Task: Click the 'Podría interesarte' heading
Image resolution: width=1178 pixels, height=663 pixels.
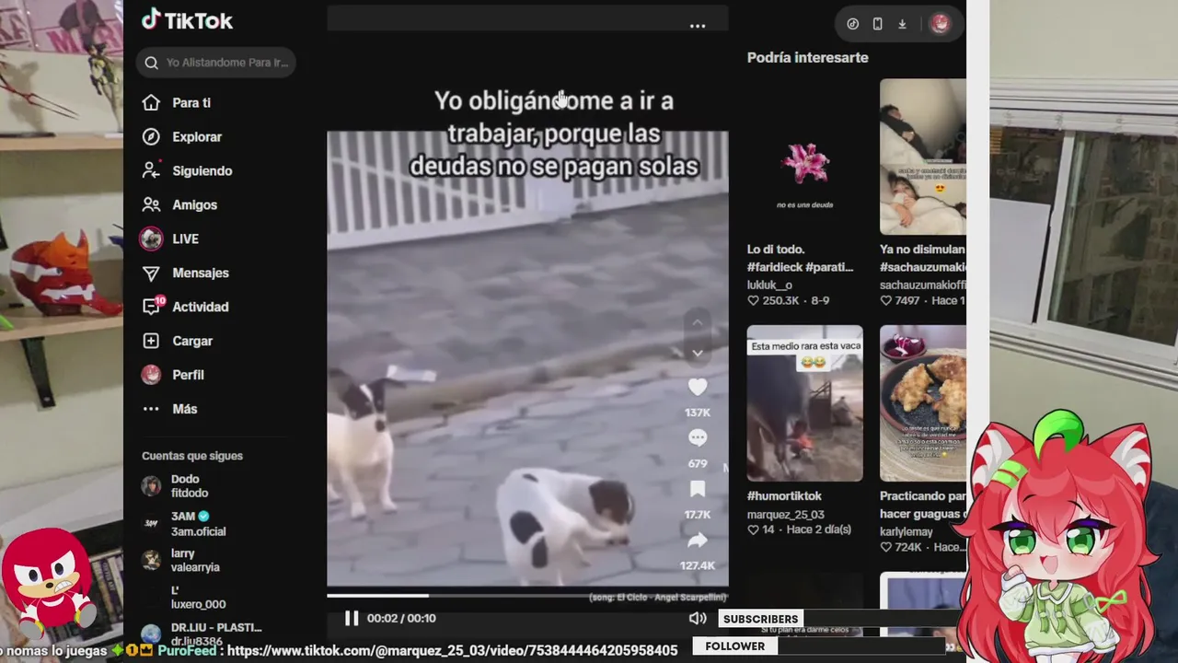Action: [808, 57]
